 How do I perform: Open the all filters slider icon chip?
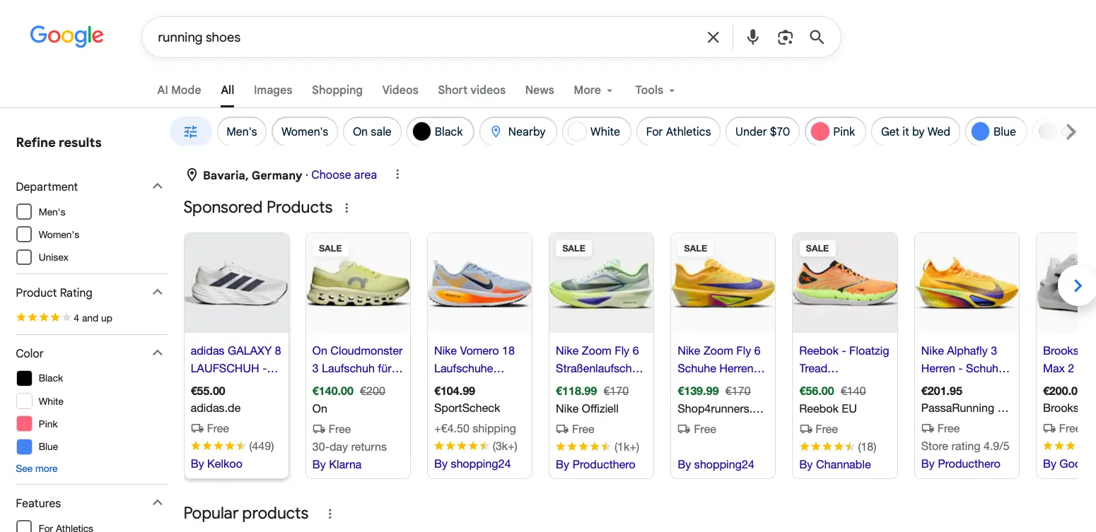pos(191,131)
